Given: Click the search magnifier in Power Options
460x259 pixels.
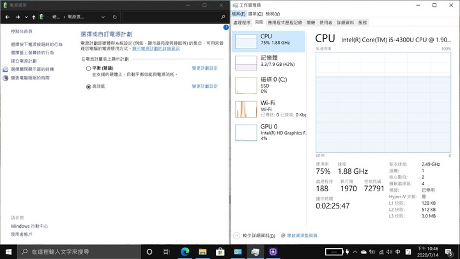Looking at the screenshot, I should coord(223,17).
